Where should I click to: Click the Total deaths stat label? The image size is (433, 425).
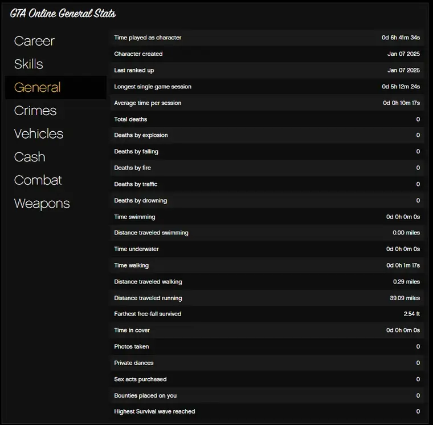130,119
